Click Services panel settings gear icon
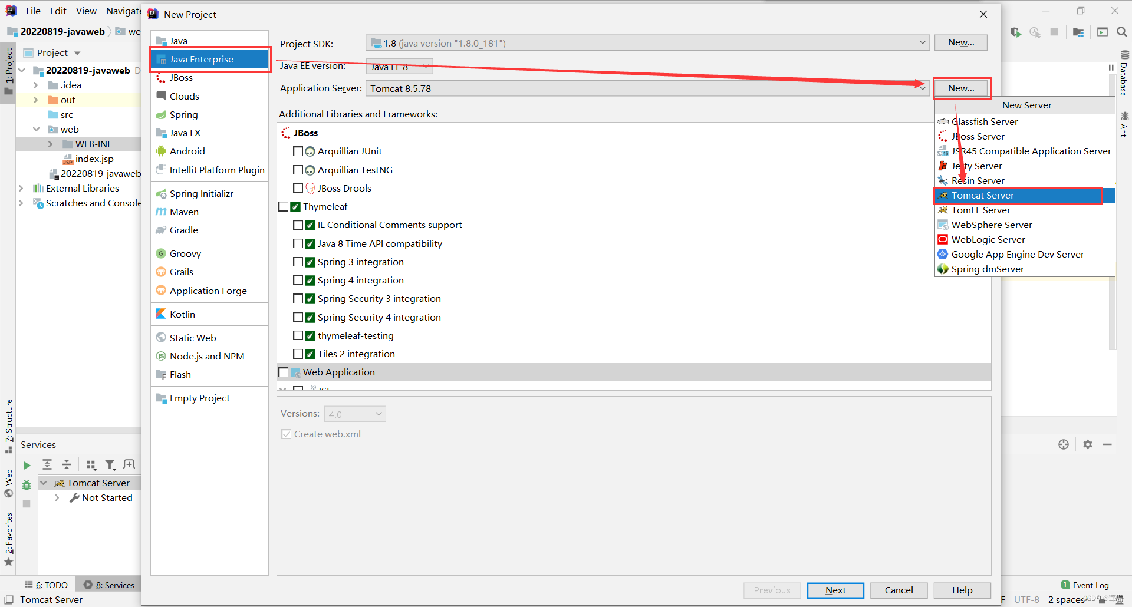This screenshot has width=1132, height=607. (x=1088, y=444)
